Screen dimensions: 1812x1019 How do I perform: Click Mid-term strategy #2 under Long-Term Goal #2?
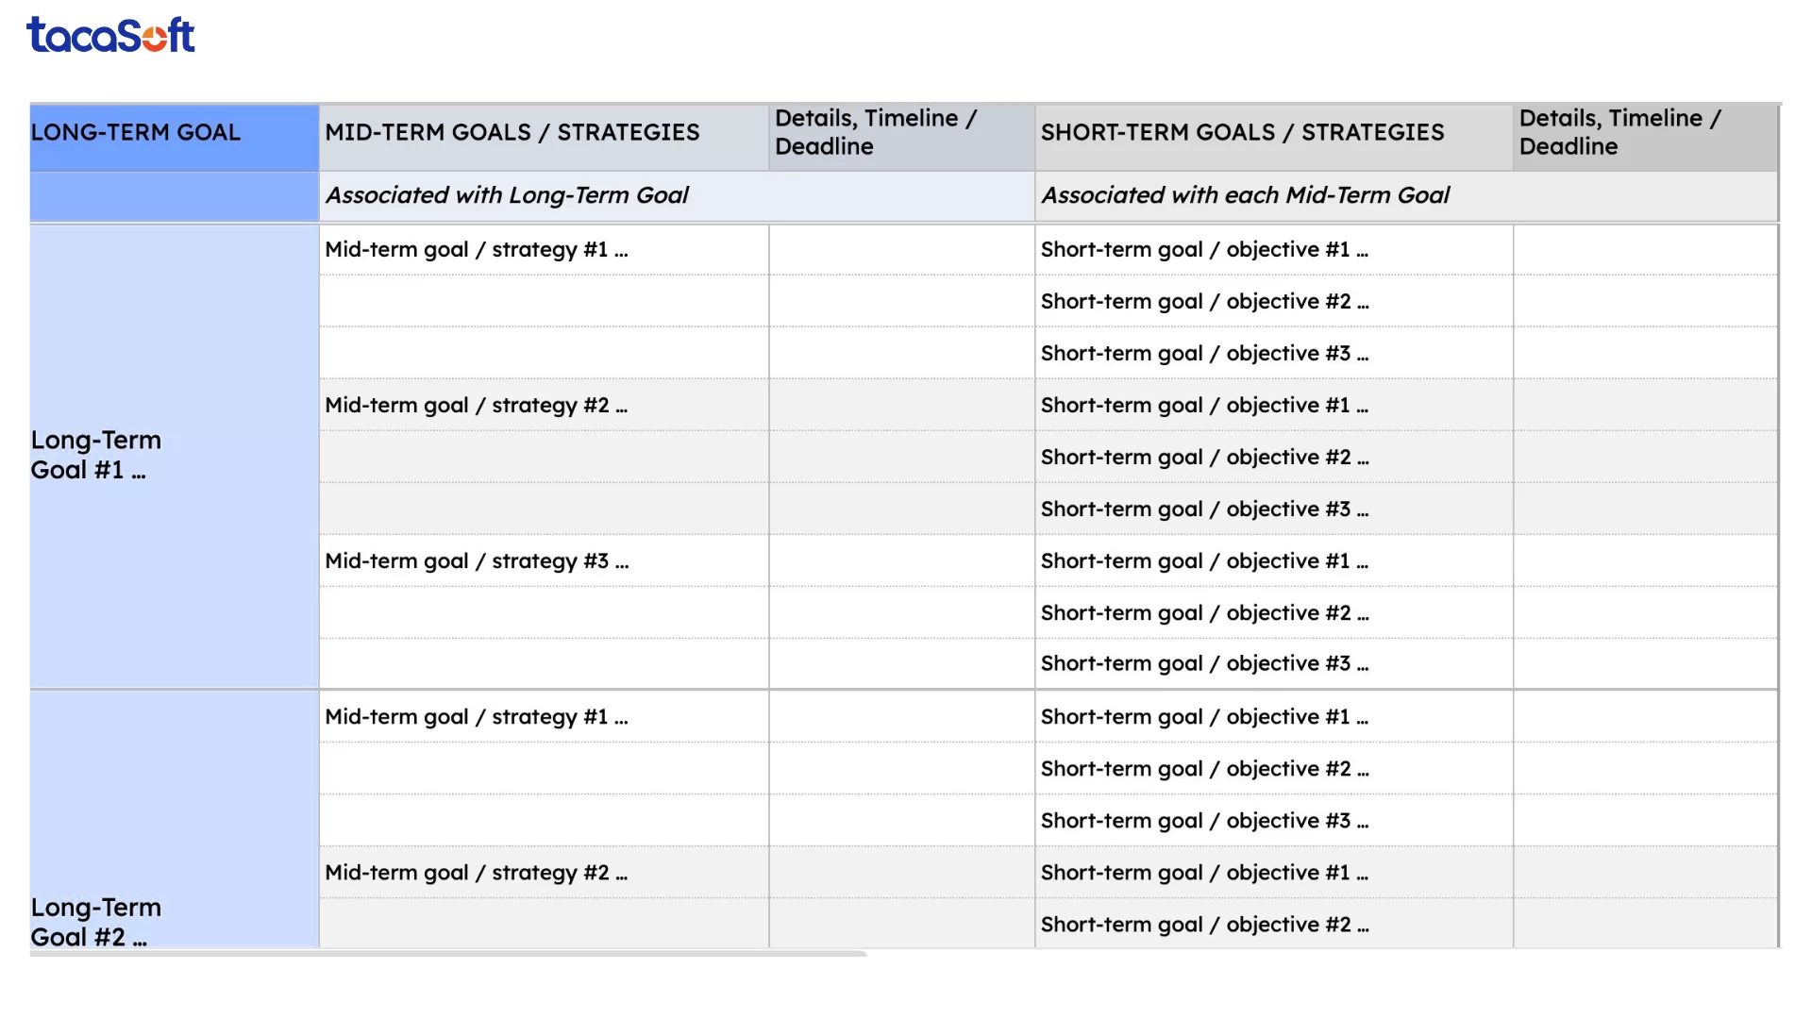(x=543, y=873)
